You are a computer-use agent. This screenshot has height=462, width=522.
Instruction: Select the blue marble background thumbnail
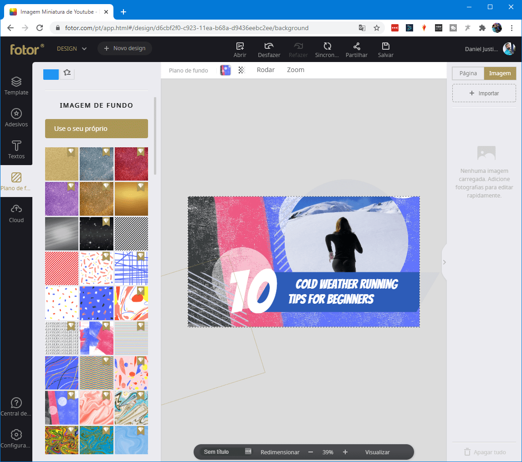(x=131, y=440)
